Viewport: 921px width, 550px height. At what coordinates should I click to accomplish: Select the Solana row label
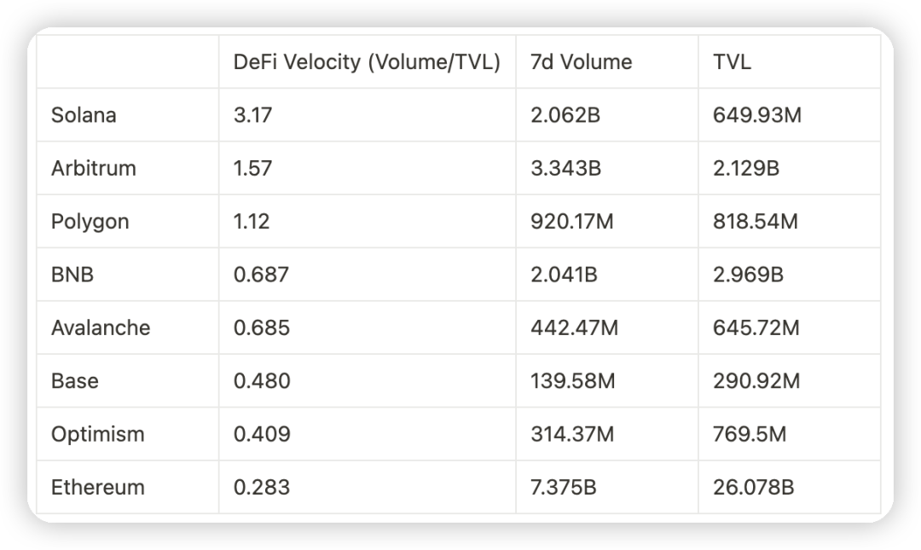[84, 115]
